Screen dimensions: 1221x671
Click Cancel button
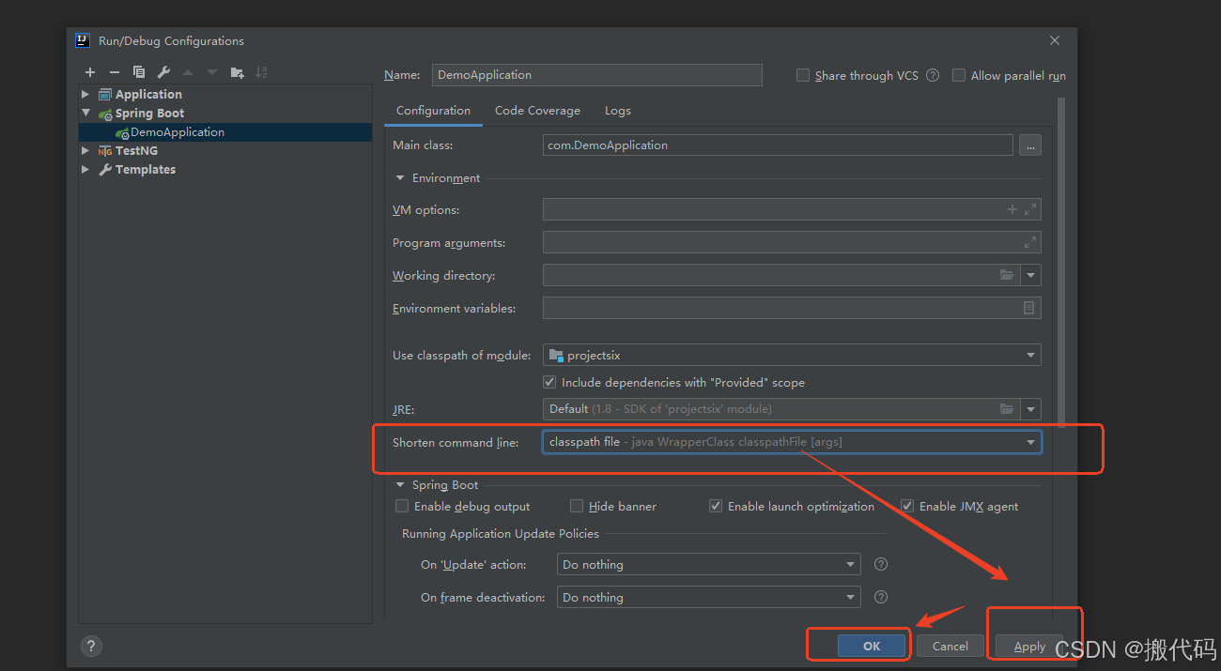pos(950,646)
